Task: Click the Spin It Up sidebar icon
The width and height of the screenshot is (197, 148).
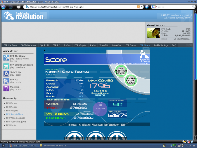Action: coord(6,74)
